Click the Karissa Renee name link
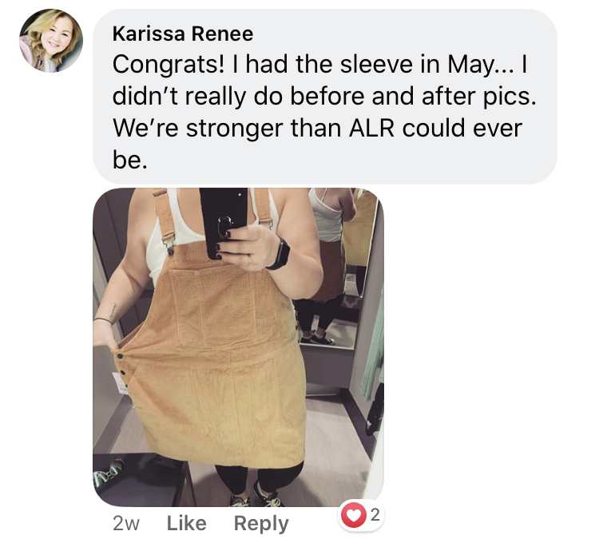 tap(183, 34)
